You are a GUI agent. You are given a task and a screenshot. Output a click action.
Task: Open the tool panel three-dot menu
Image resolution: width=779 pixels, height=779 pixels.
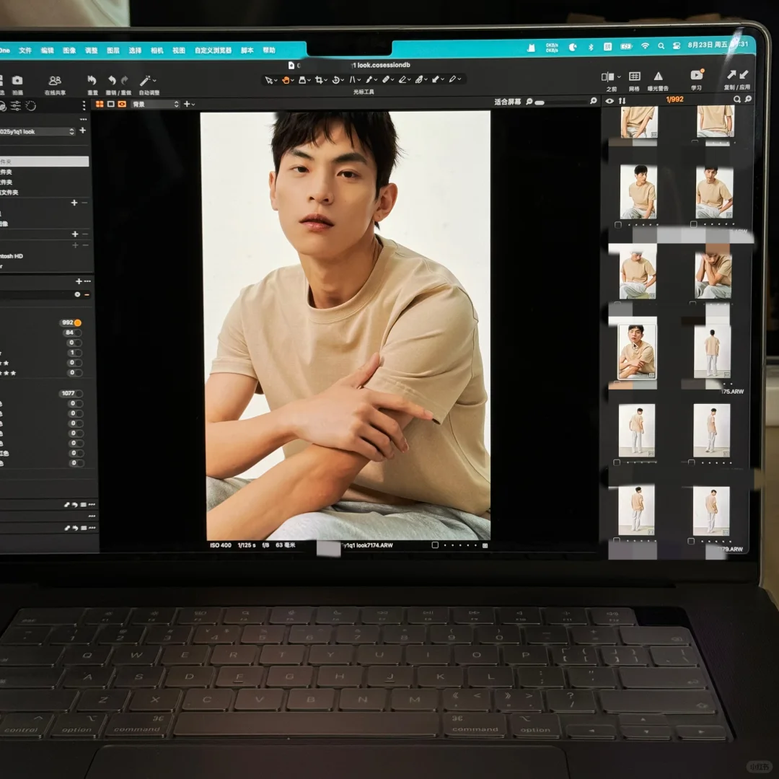[x=84, y=105]
